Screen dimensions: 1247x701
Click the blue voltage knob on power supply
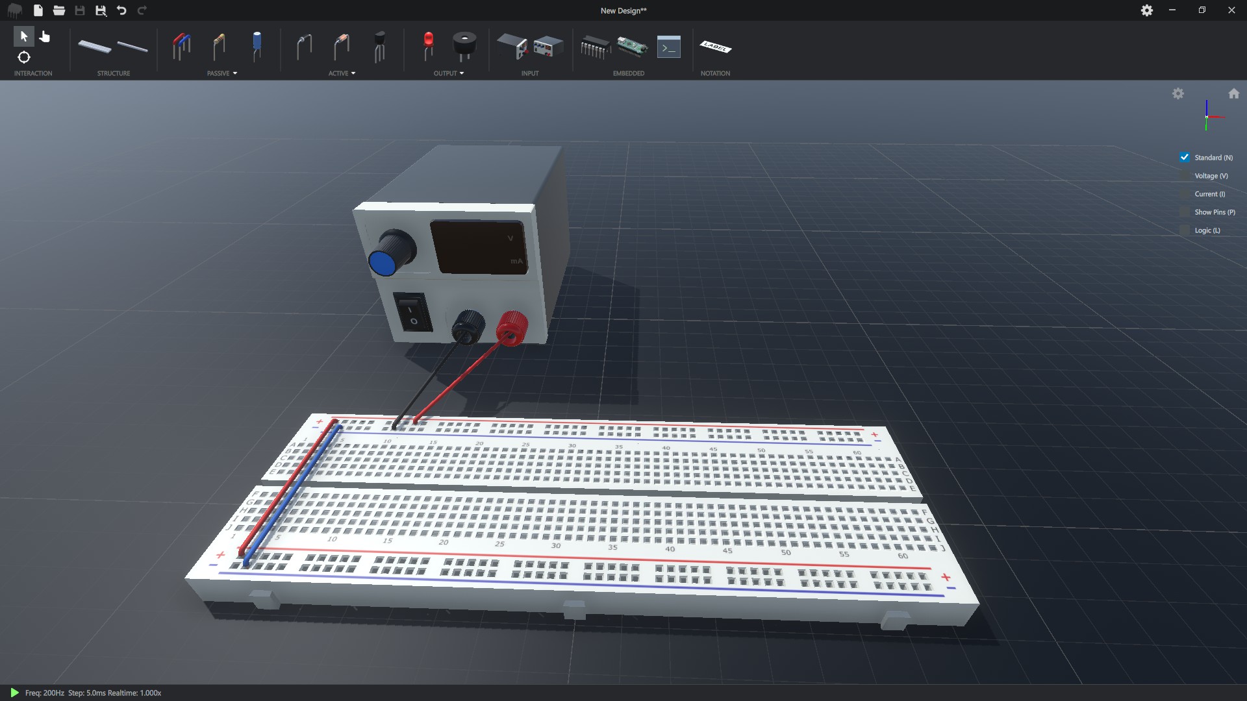point(384,261)
